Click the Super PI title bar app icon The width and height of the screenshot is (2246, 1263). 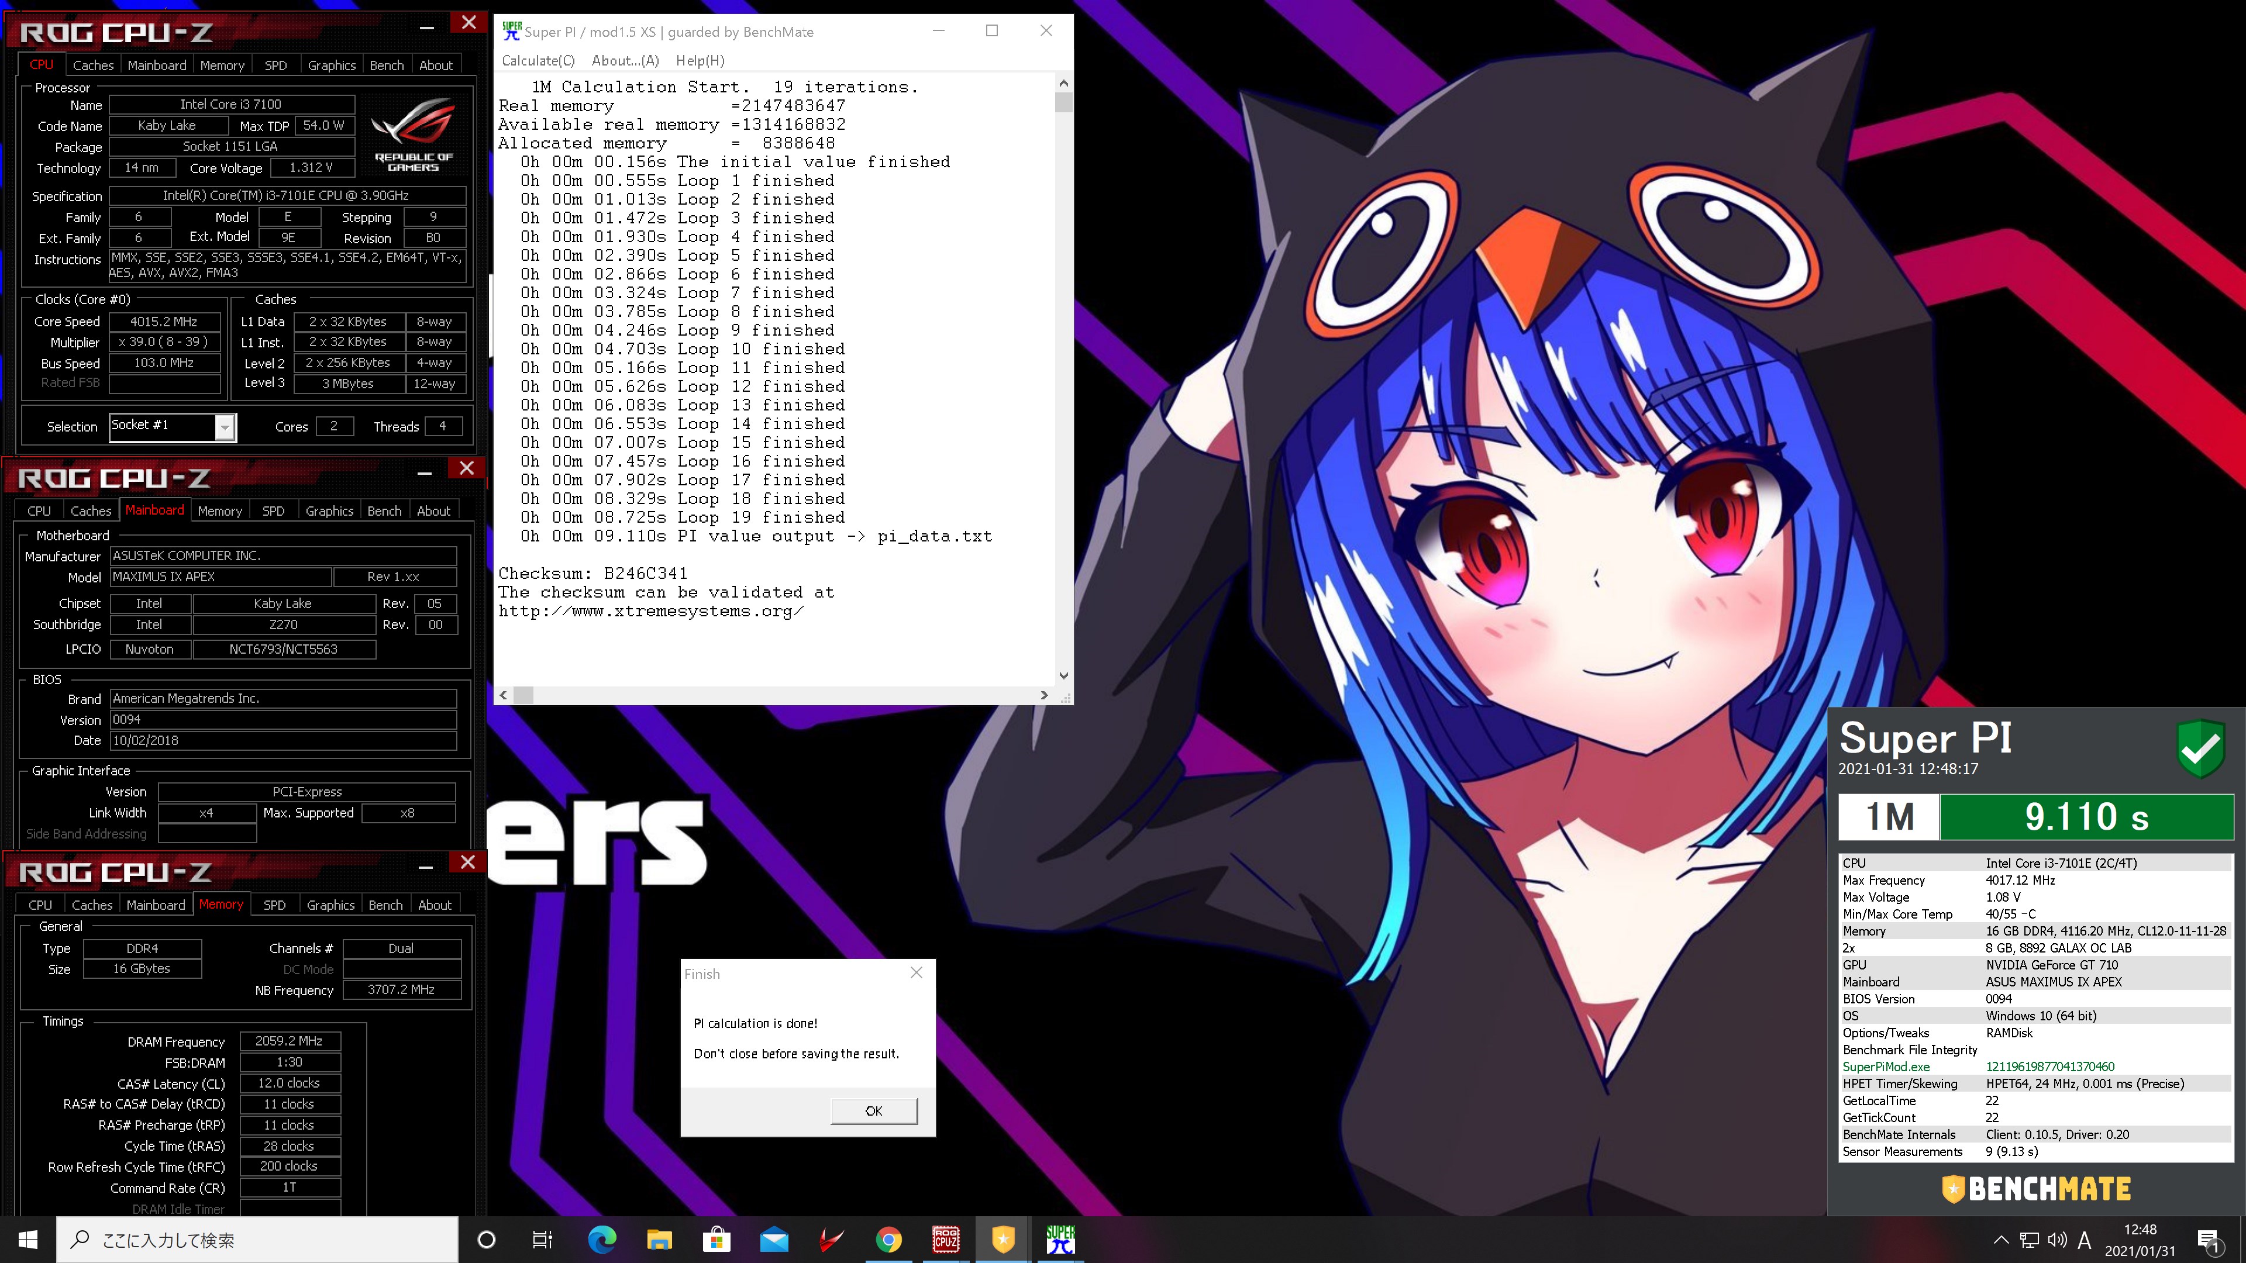coord(512,32)
